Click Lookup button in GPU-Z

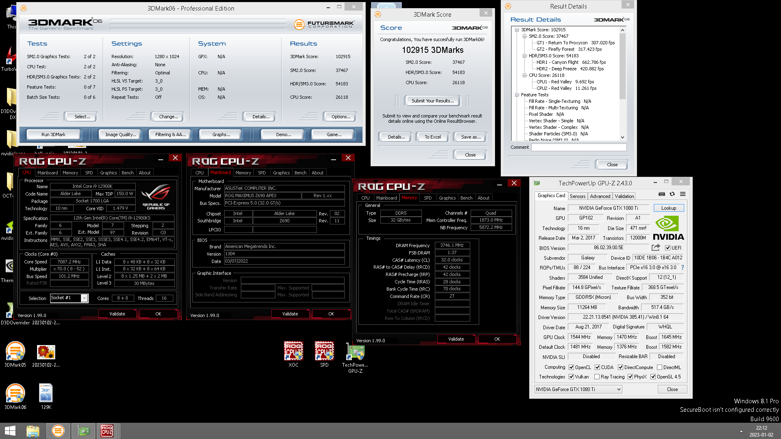pos(668,208)
